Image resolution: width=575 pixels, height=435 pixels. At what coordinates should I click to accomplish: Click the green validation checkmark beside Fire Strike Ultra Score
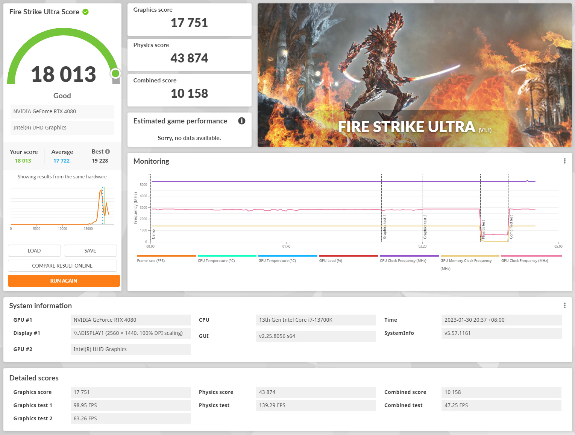[86, 12]
